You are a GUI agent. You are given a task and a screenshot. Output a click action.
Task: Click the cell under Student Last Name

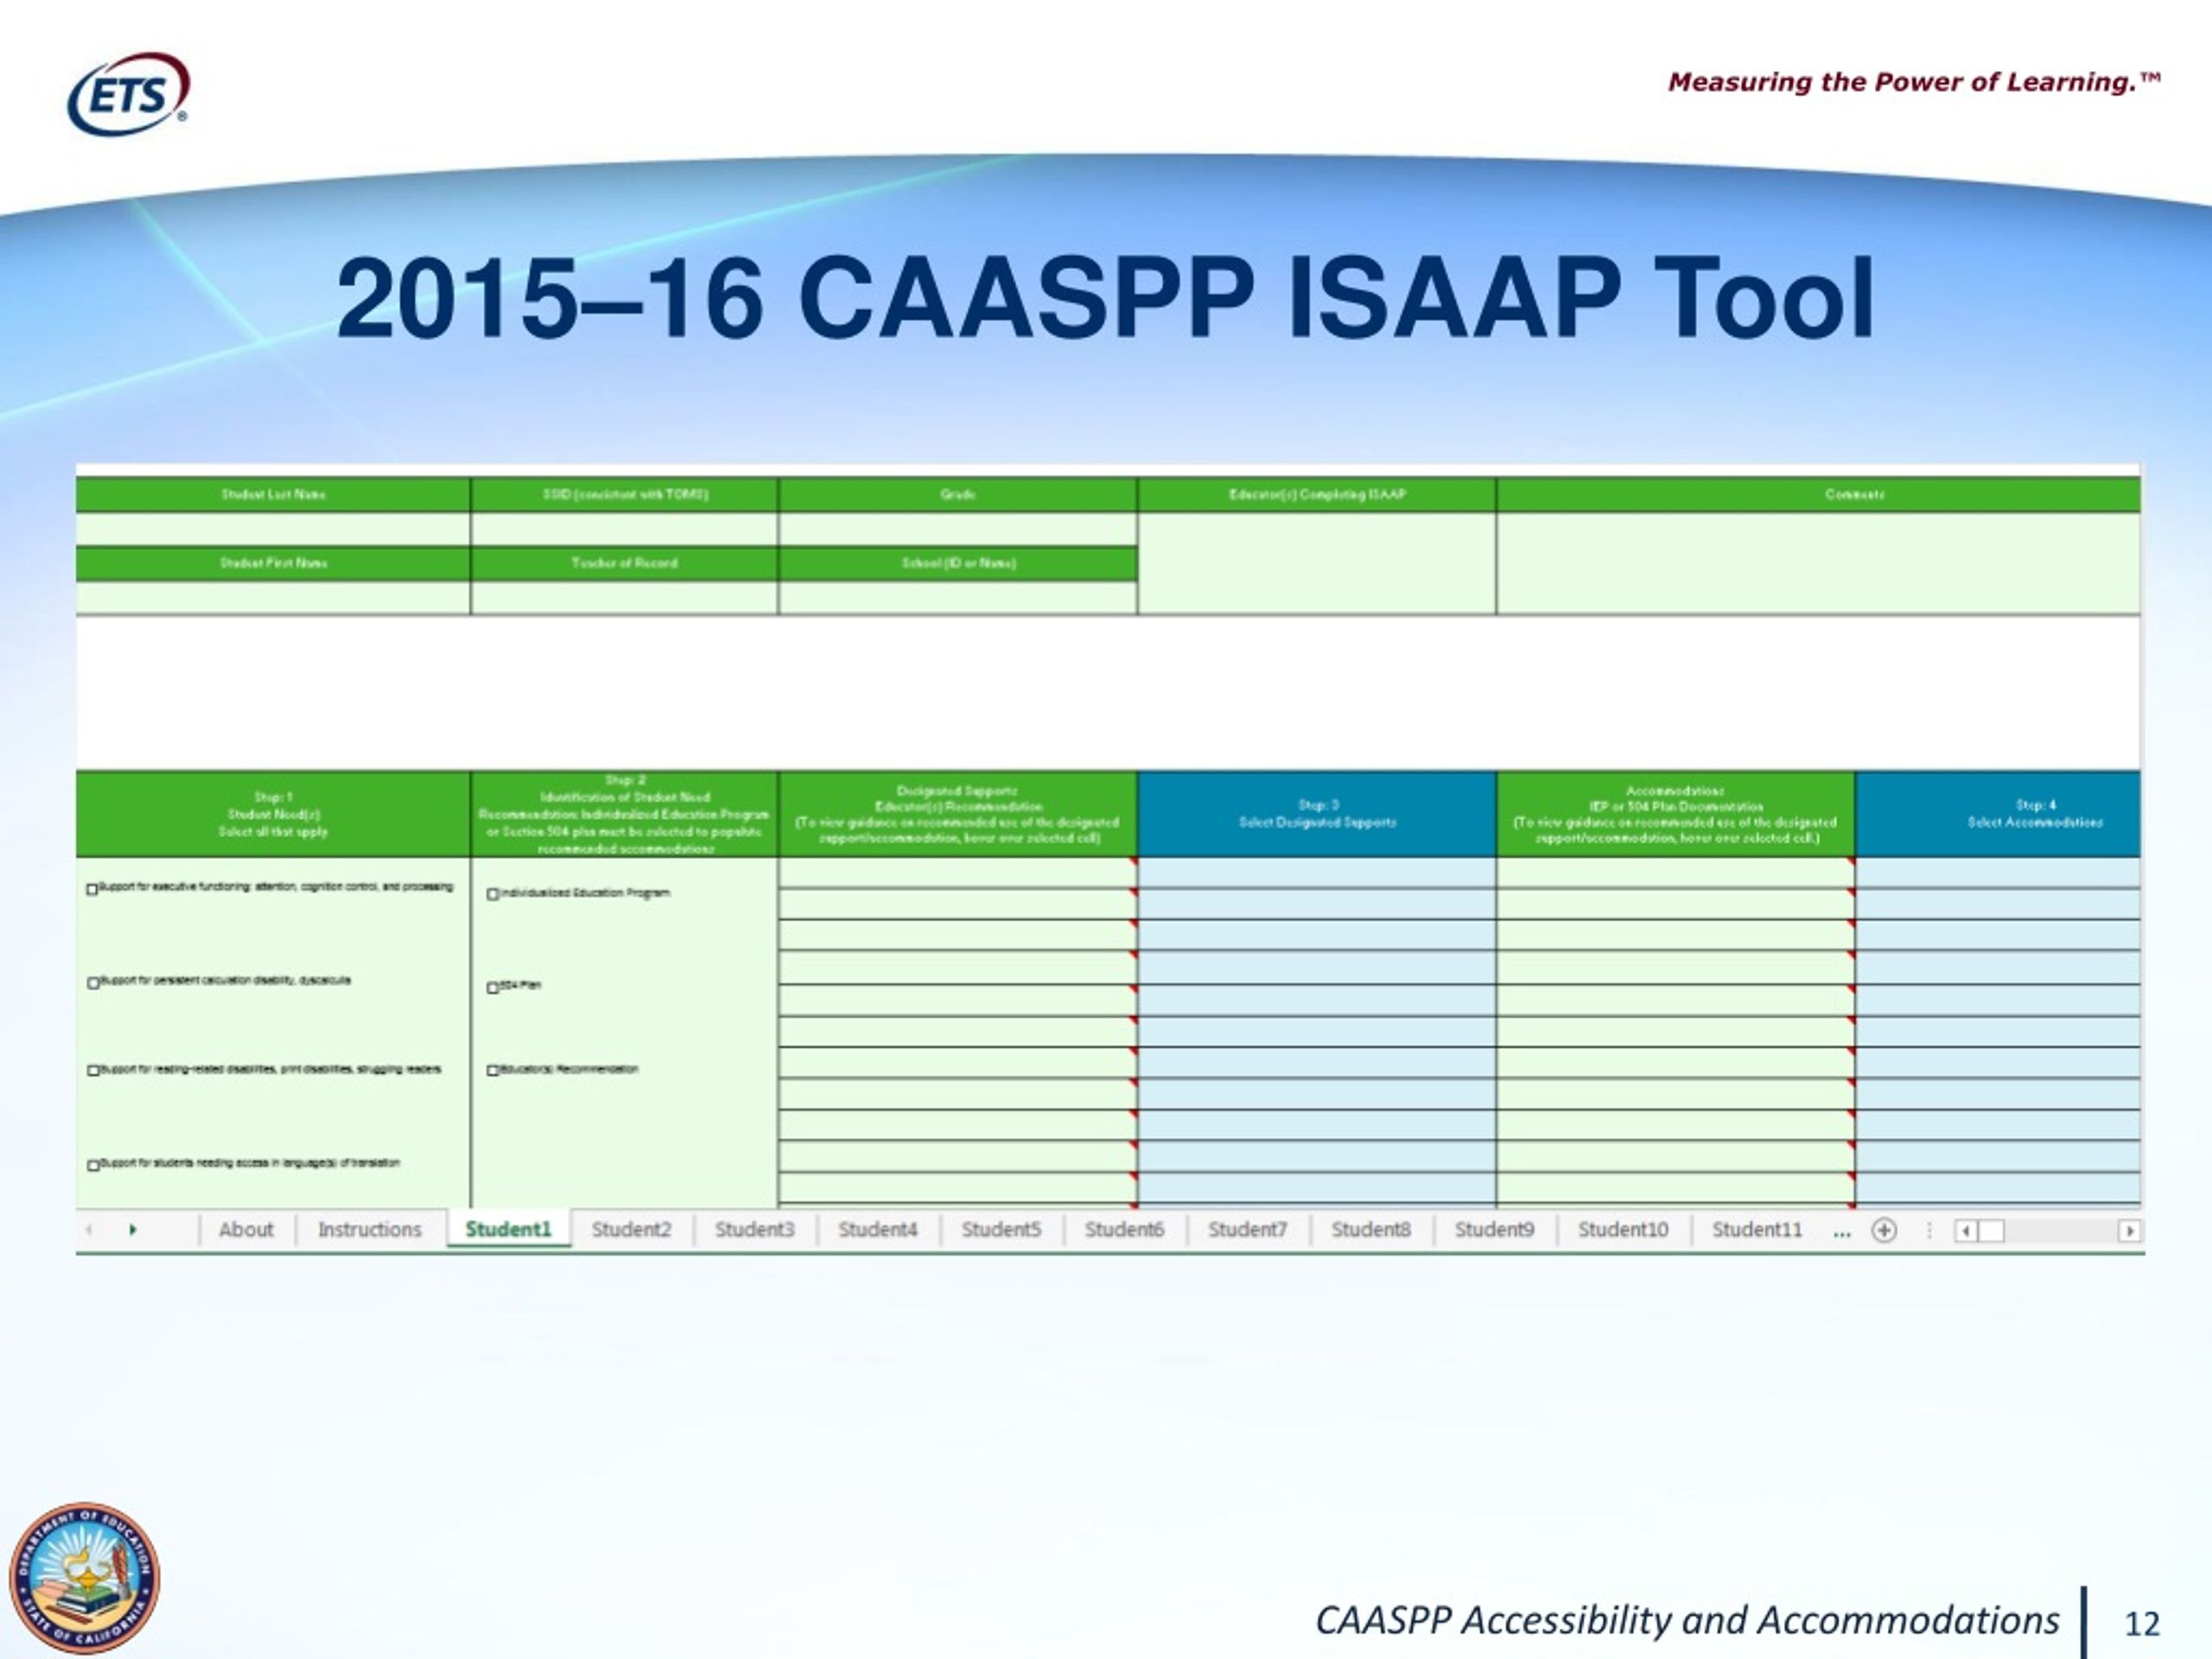(273, 529)
